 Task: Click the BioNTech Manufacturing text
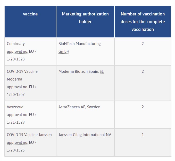click(79, 44)
